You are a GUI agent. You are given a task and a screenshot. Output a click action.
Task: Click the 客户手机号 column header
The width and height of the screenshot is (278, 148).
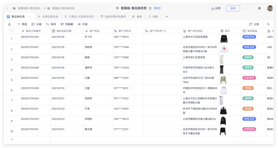[x=128, y=31]
